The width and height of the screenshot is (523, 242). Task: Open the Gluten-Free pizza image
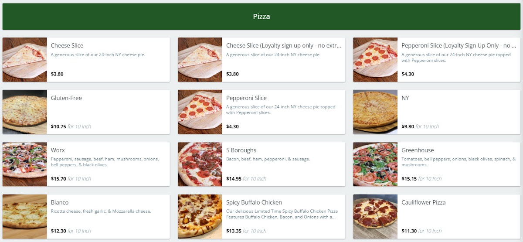click(24, 112)
